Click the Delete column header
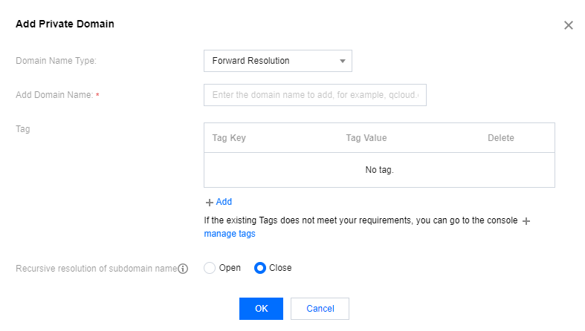 pos(501,138)
